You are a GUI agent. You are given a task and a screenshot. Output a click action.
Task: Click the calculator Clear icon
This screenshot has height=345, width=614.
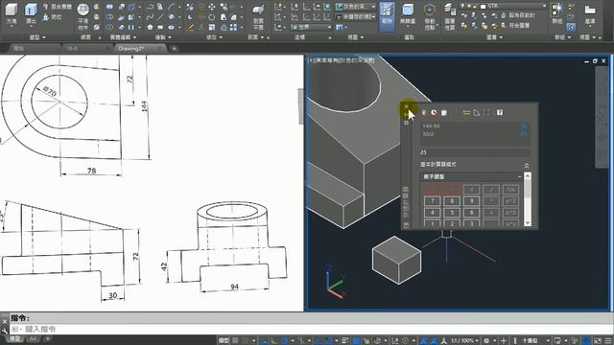[x=424, y=113]
